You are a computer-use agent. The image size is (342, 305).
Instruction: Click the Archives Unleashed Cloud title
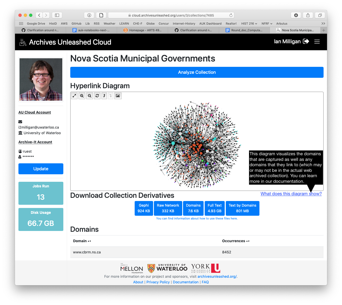pyautogui.click(x=70, y=42)
